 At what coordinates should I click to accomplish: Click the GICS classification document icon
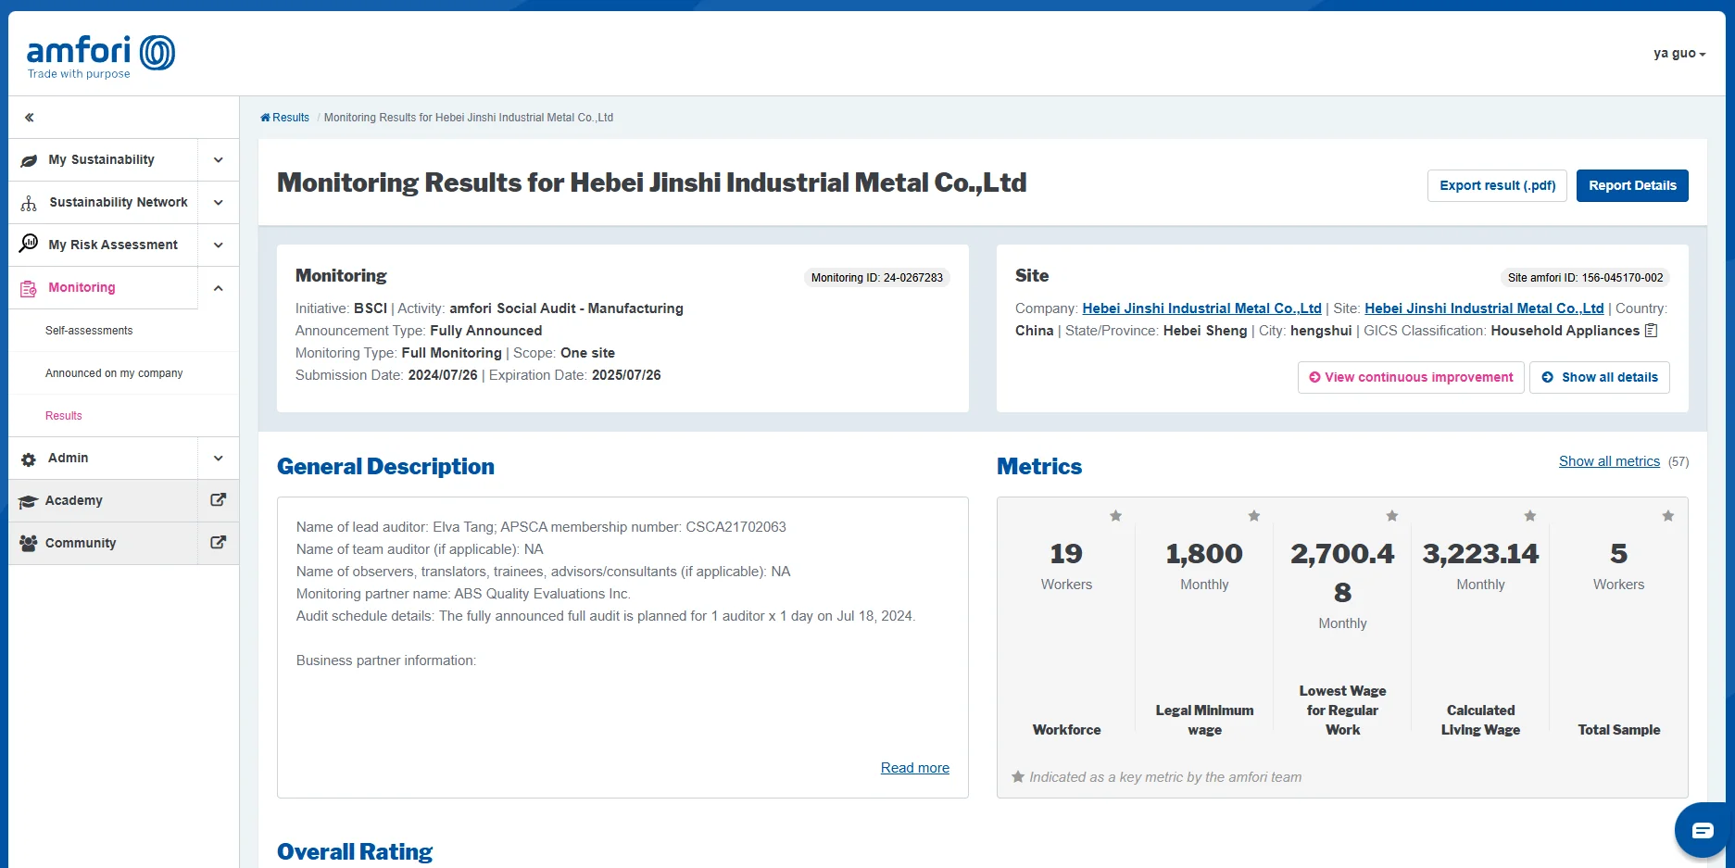pos(1651,331)
